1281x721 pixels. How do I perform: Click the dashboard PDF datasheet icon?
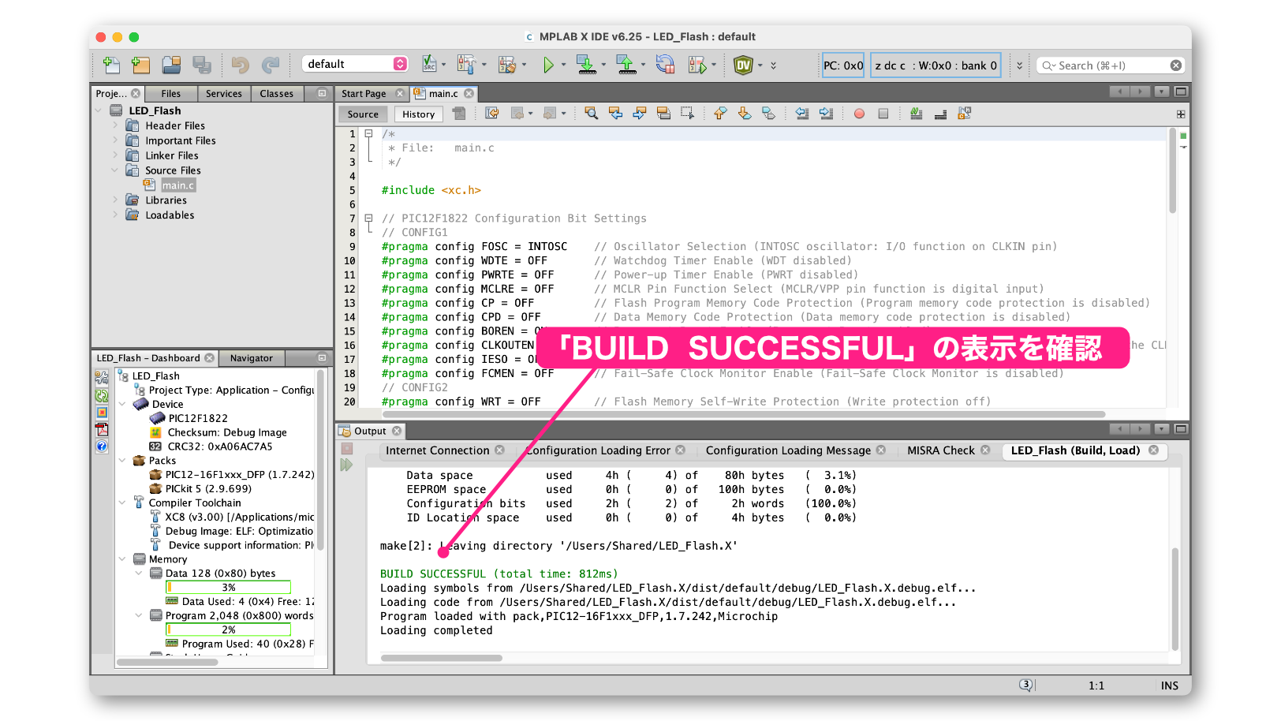click(x=102, y=429)
